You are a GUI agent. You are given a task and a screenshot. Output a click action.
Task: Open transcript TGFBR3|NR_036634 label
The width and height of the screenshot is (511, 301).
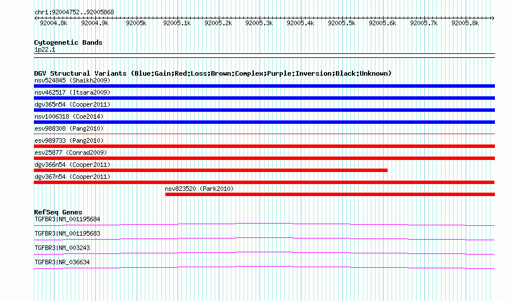(x=62, y=262)
